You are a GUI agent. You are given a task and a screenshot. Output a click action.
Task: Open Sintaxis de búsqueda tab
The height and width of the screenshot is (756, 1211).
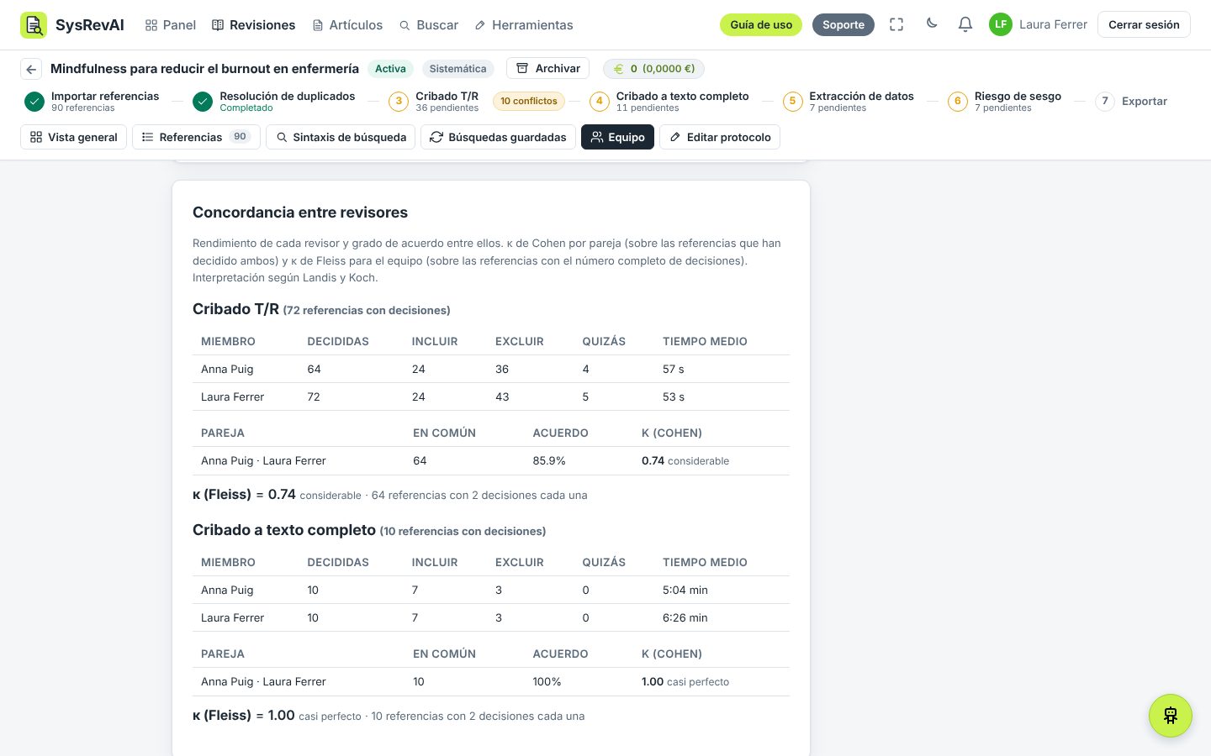[341, 137]
